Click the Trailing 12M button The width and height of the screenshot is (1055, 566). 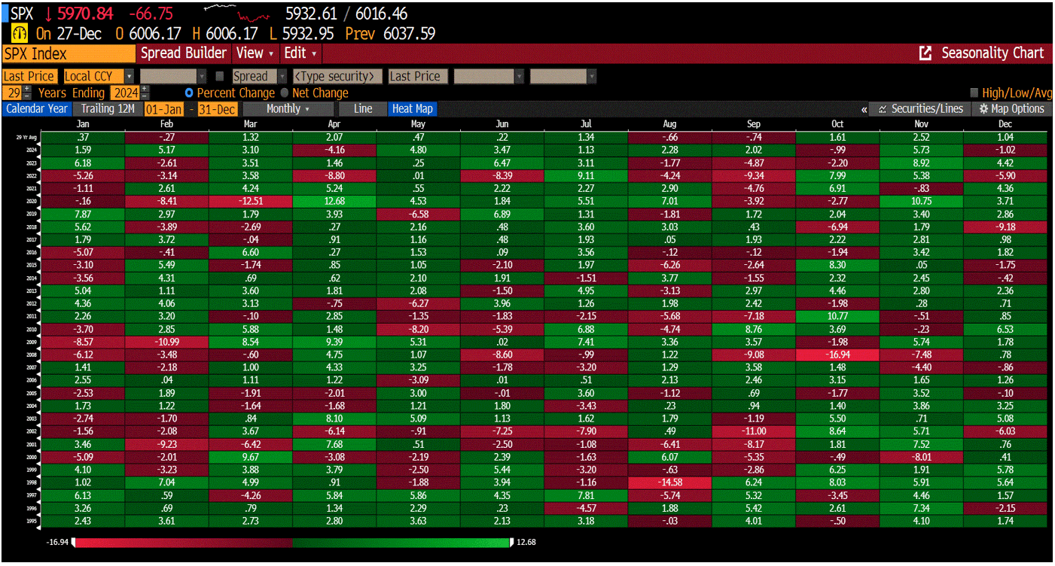click(109, 108)
